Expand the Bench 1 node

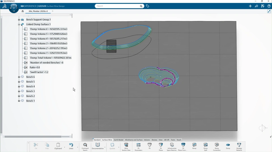(19, 101)
